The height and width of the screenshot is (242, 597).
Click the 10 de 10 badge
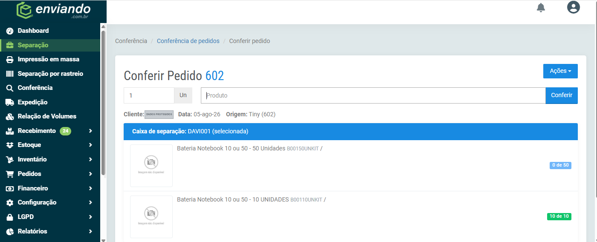click(559, 216)
